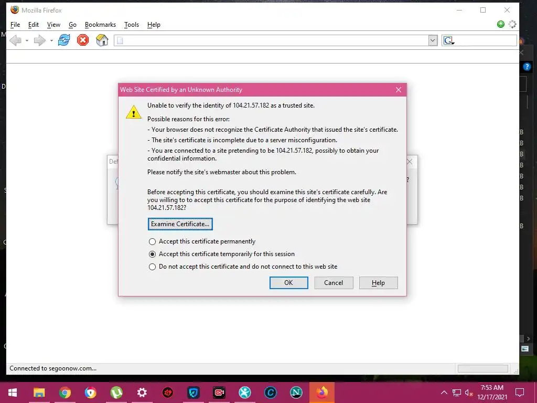The height and width of the screenshot is (403, 537).
Task: Open the Windows Start menu
Action: [x=13, y=393]
